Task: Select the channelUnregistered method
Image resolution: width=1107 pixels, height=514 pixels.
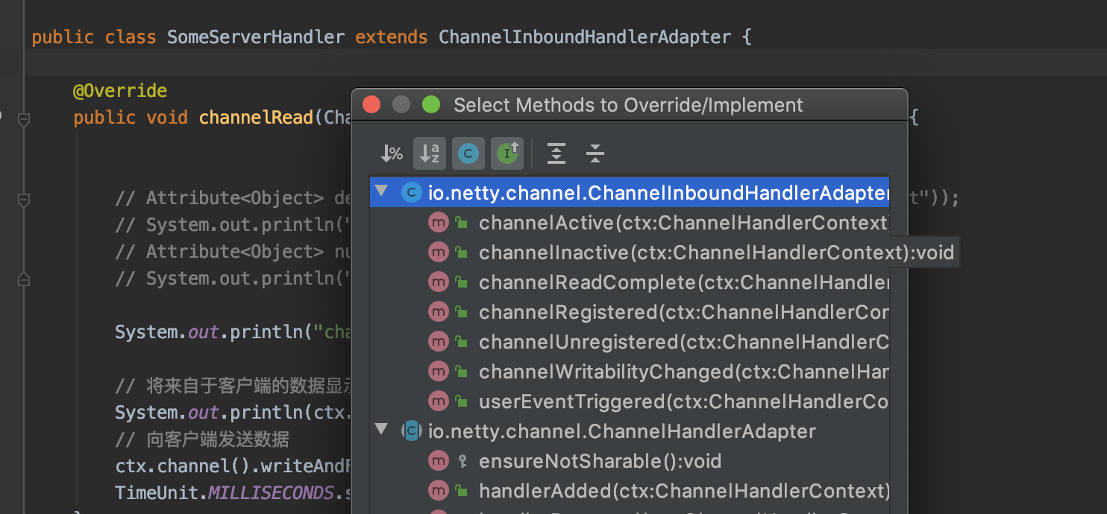Action: pos(630,342)
